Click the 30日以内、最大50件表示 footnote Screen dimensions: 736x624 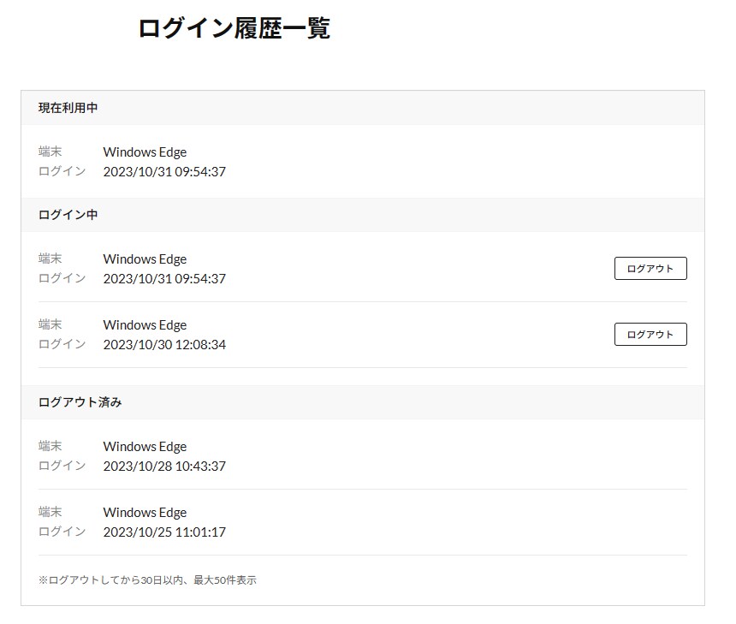pos(147,580)
